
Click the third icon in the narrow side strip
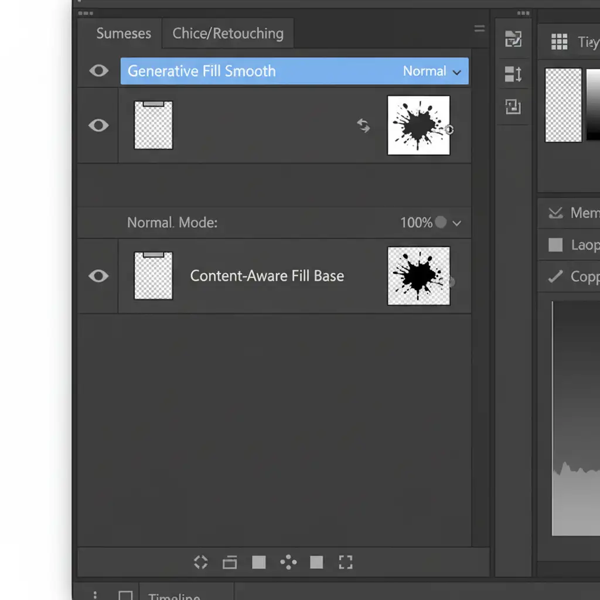[513, 107]
